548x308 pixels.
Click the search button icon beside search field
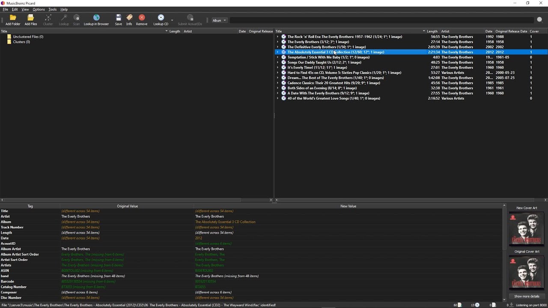[539, 20]
